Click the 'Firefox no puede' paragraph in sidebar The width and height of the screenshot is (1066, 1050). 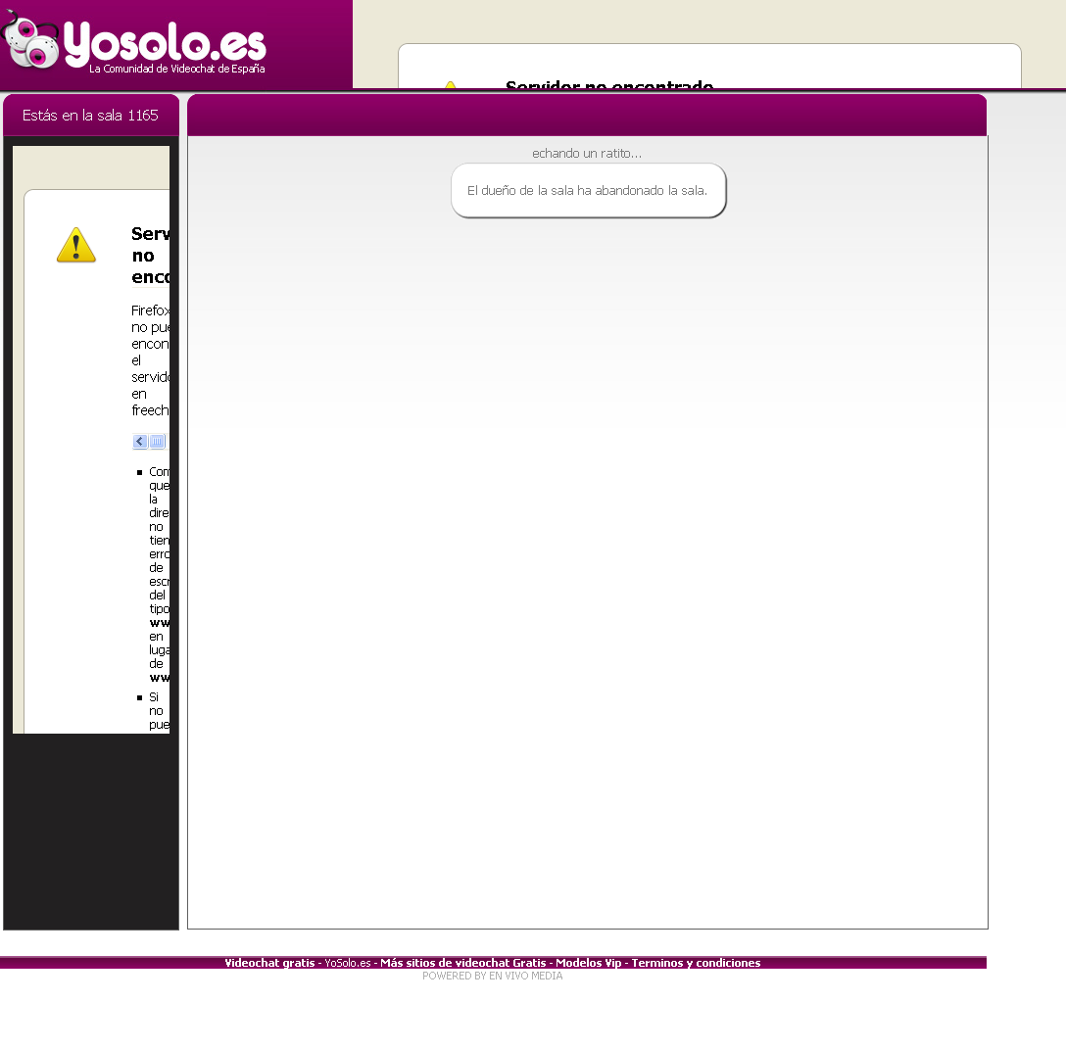coord(151,359)
